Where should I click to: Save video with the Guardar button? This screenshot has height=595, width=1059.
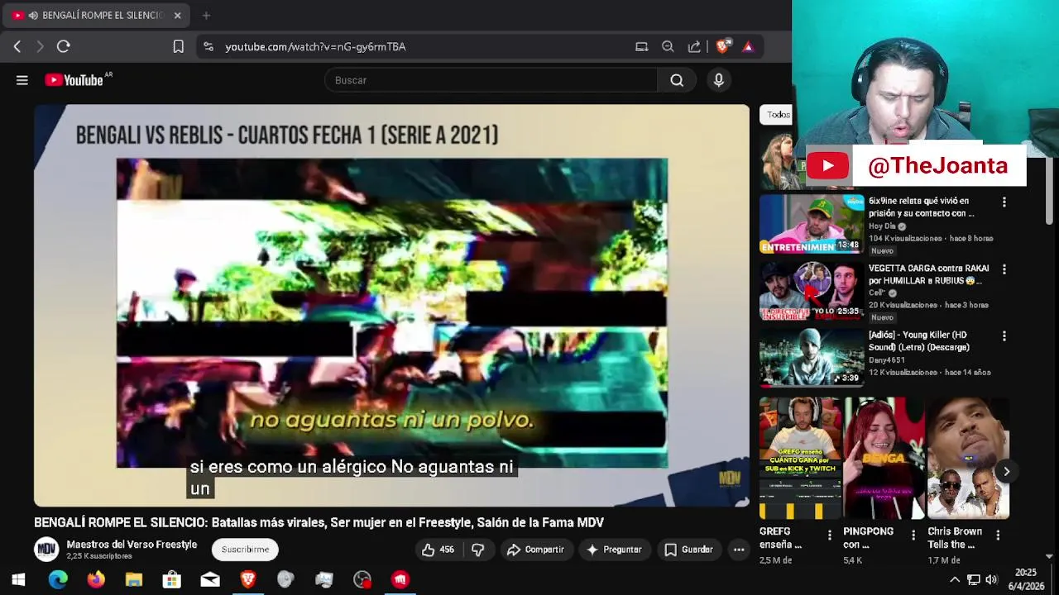[688, 550]
